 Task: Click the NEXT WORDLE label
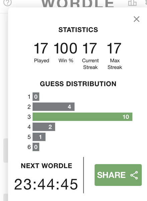pos(46,166)
